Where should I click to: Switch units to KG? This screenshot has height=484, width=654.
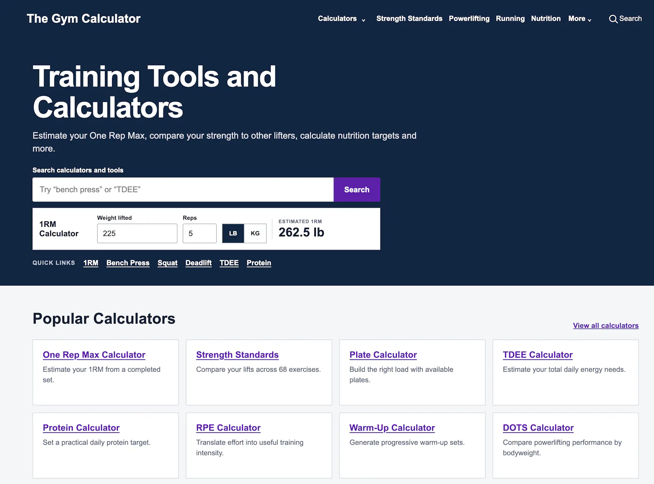pos(255,233)
